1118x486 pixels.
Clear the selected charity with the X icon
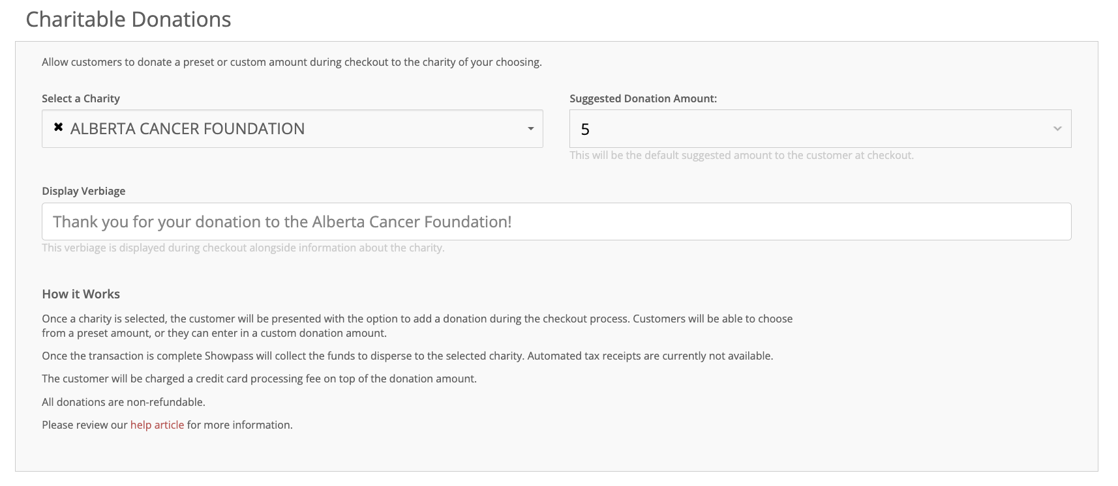pyautogui.click(x=58, y=128)
